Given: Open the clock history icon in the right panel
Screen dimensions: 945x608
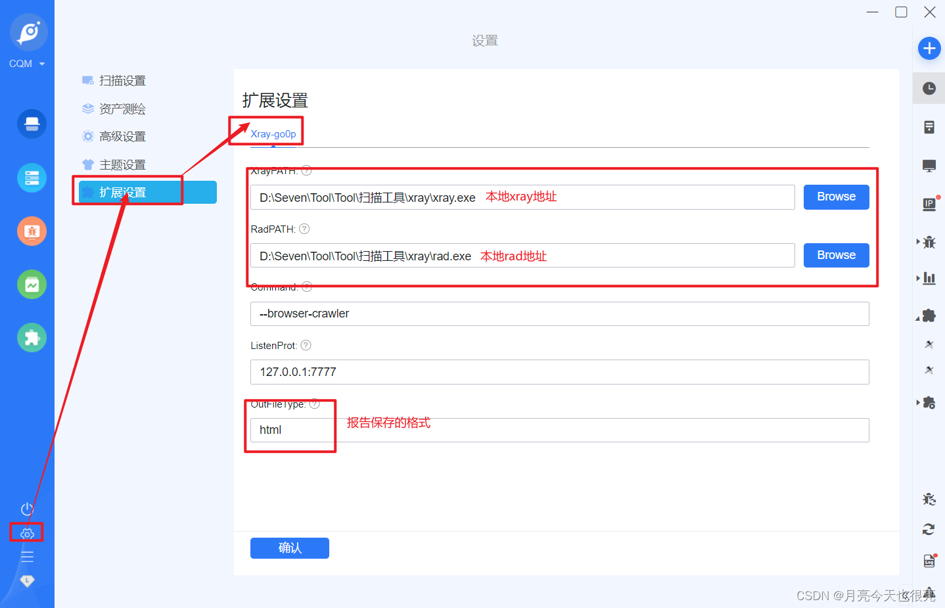Looking at the screenshot, I should tap(929, 88).
